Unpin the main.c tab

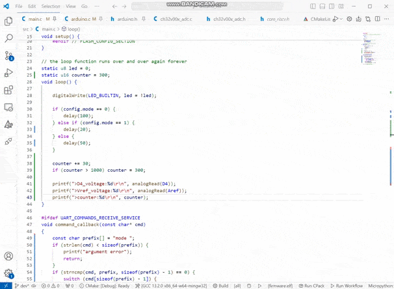pos(55,19)
